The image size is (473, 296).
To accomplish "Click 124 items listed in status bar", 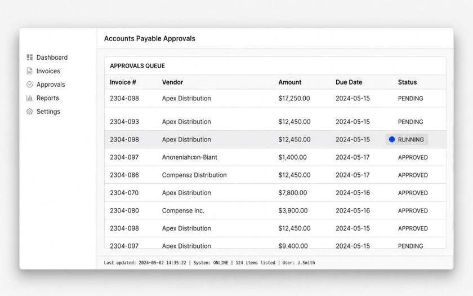I will coord(255,263).
